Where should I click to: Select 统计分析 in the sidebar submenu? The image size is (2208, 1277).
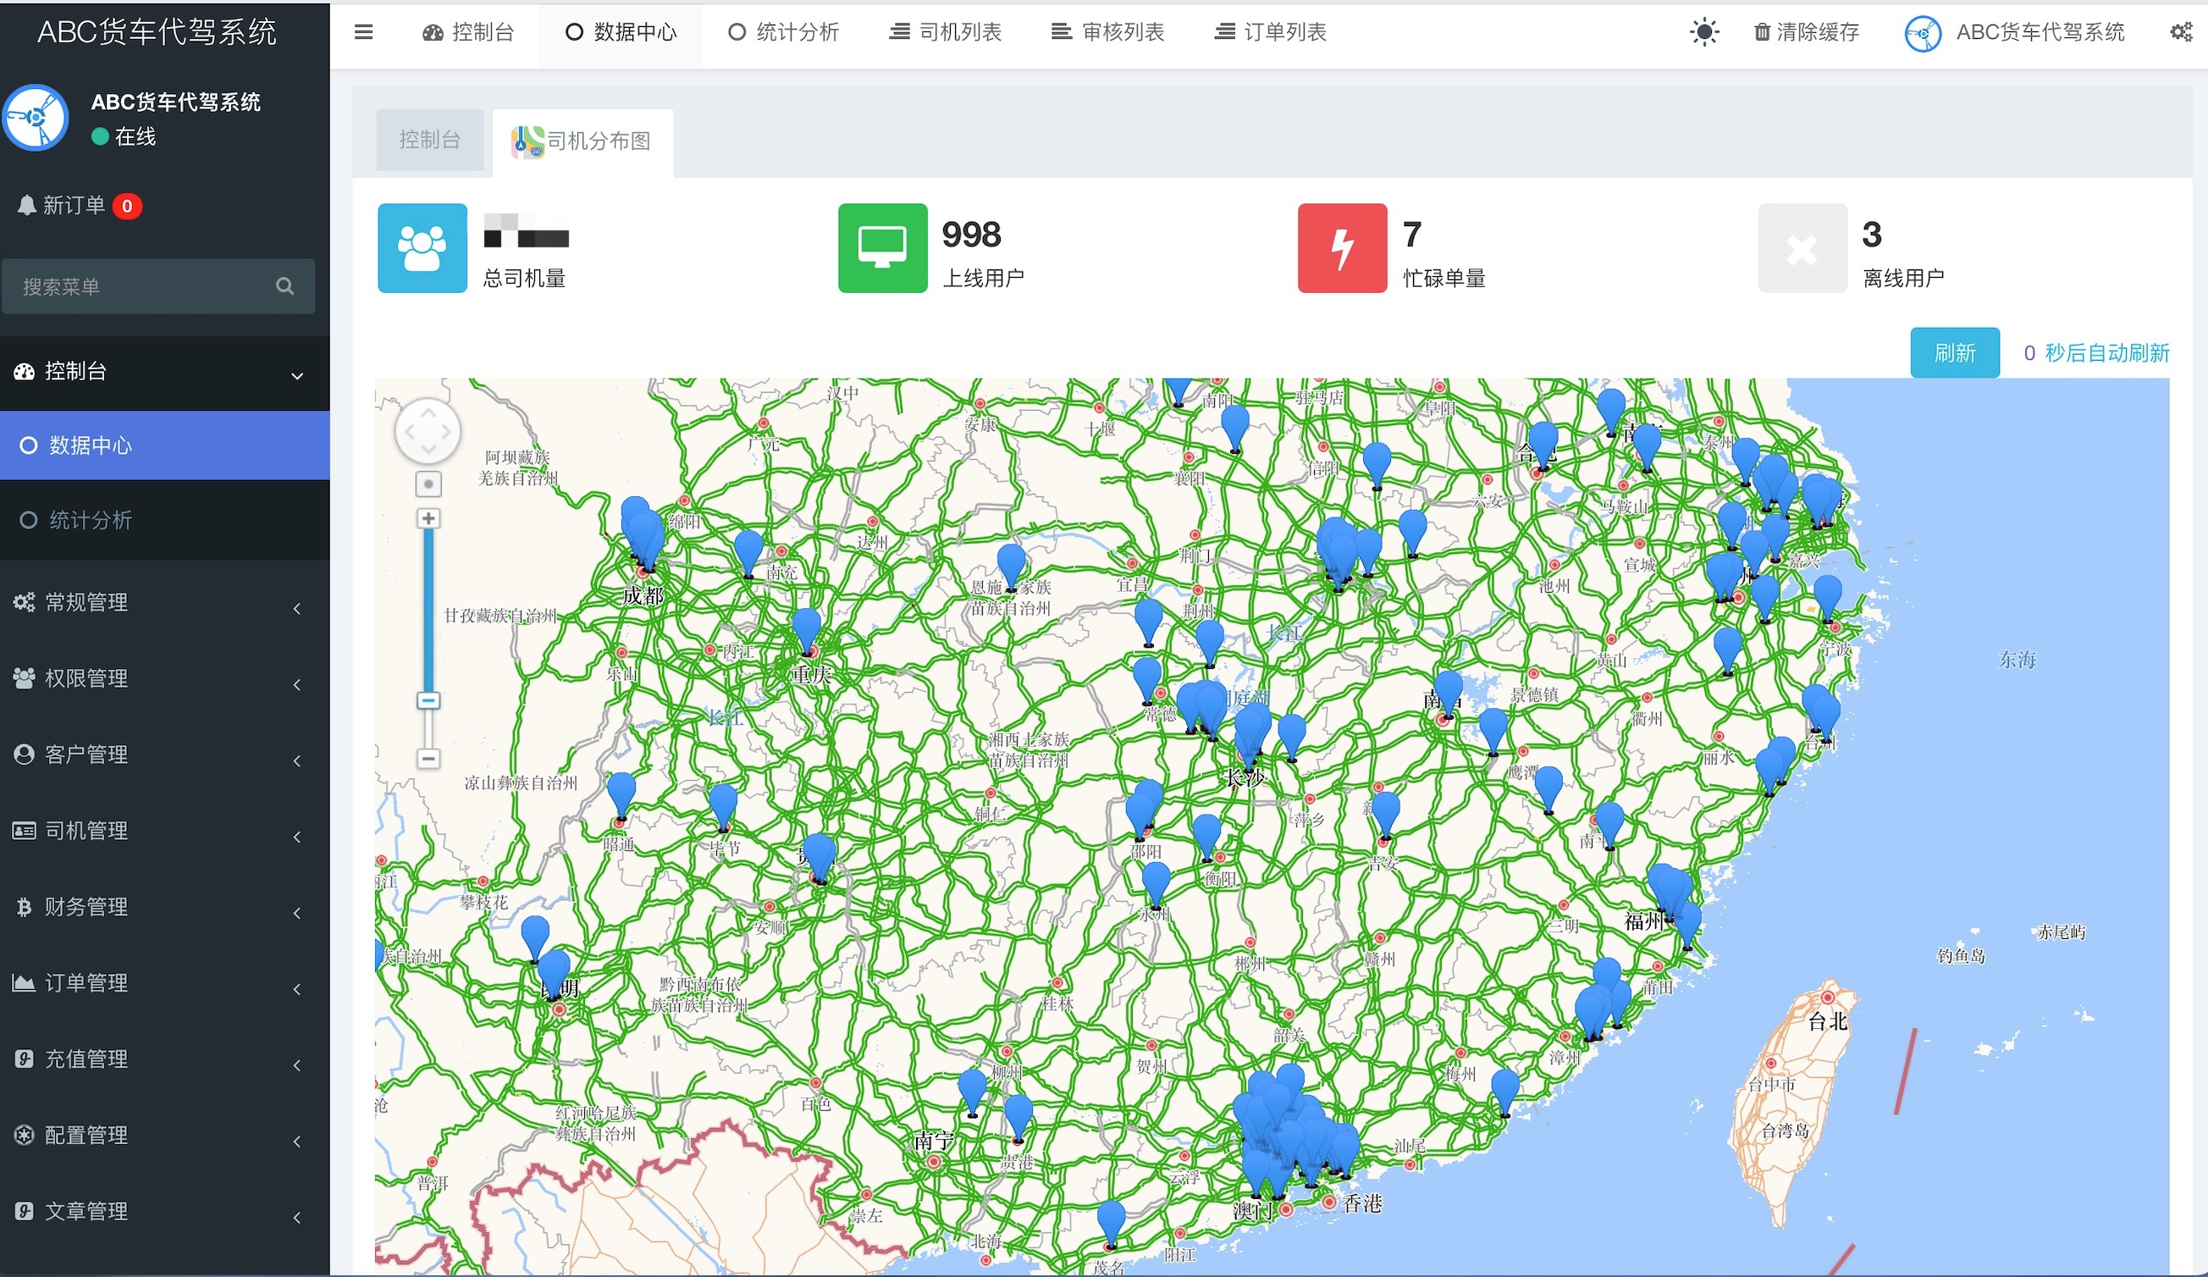[x=90, y=521]
